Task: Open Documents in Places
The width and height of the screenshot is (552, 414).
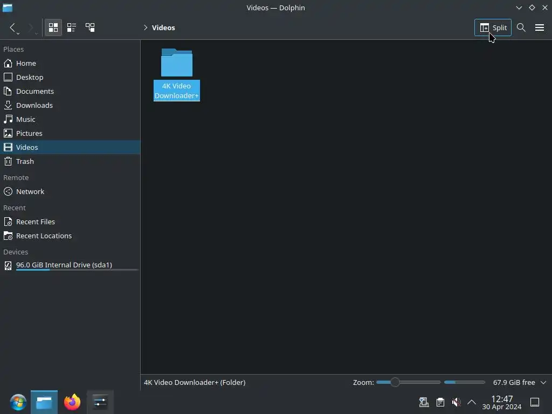Action: tap(70, 91)
